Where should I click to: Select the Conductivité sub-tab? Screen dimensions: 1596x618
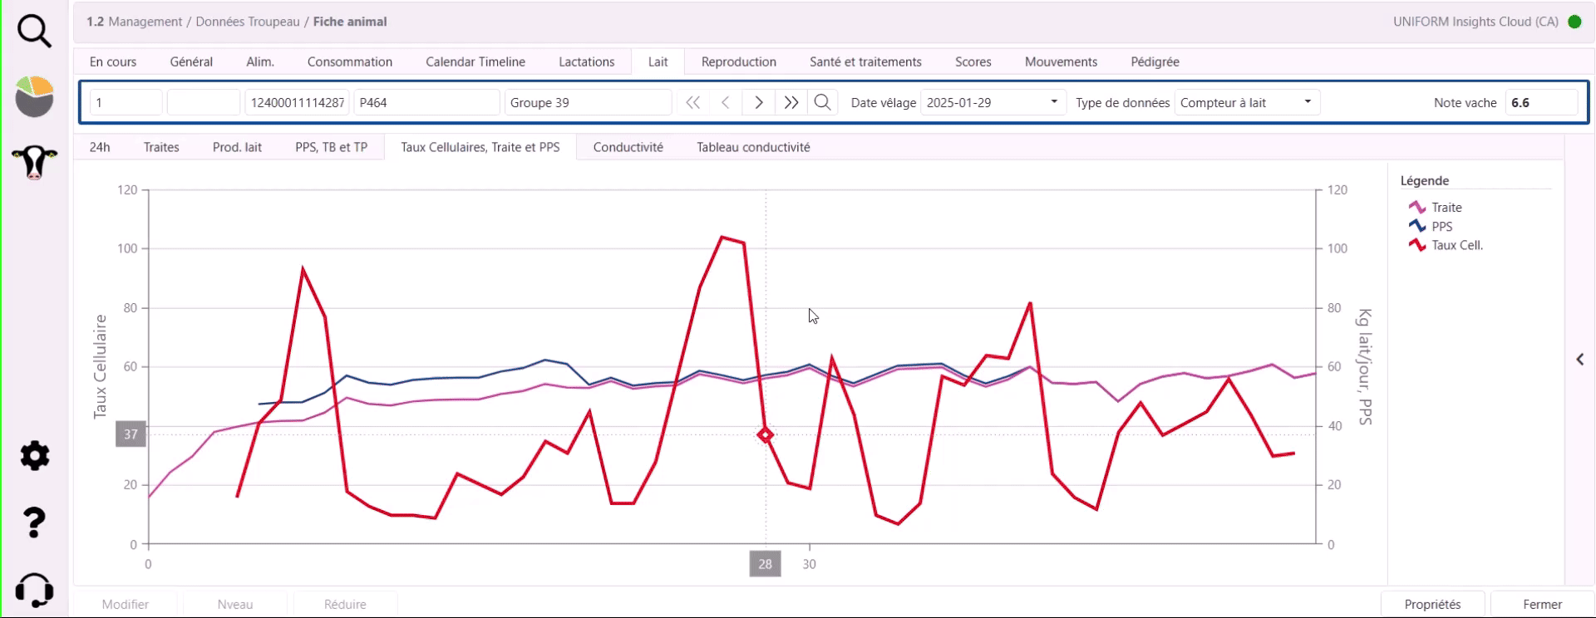pos(628,147)
